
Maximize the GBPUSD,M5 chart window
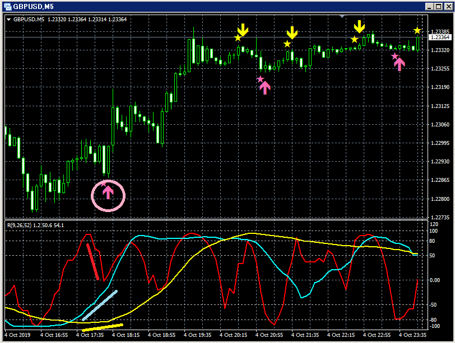point(439,6)
